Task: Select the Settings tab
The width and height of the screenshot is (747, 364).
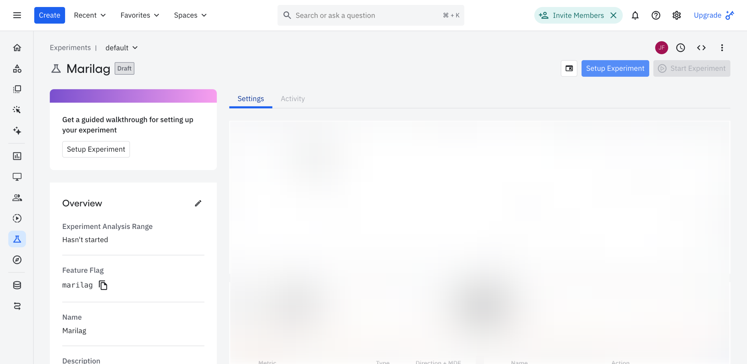Action: (251, 99)
